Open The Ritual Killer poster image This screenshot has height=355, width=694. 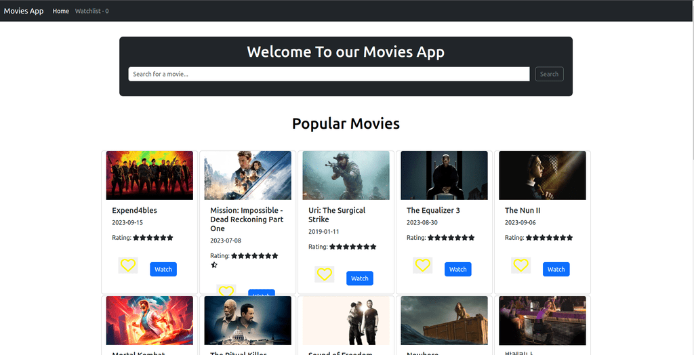248,320
